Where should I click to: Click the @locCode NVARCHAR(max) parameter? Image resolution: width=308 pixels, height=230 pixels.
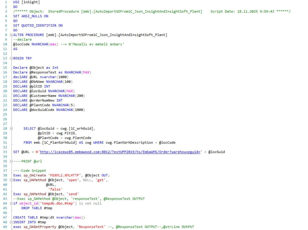coord(36,44)
